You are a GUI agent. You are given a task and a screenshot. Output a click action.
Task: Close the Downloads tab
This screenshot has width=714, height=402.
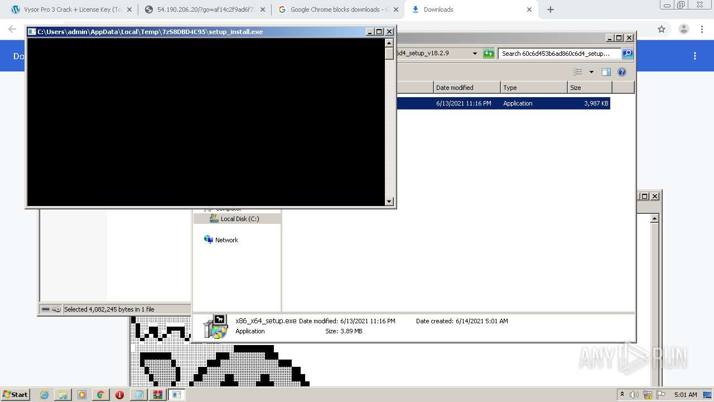[x=529, y=9]
